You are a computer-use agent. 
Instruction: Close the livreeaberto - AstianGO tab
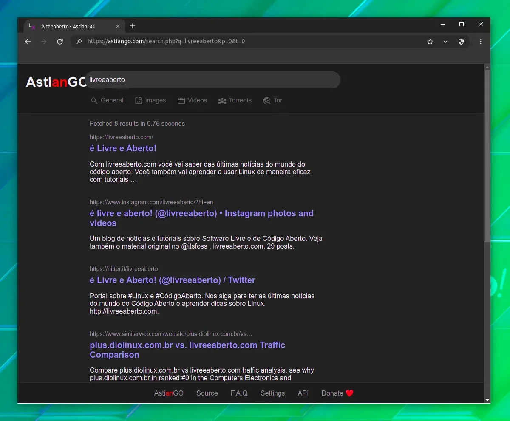click(x=118, y=26)
